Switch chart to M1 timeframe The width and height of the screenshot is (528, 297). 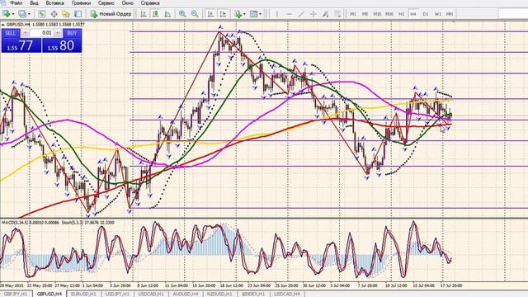point(353,14)
